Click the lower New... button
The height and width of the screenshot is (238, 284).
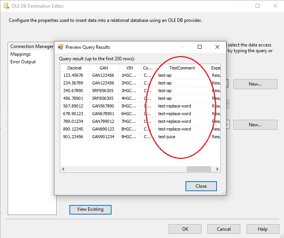(x=255, y=125)
